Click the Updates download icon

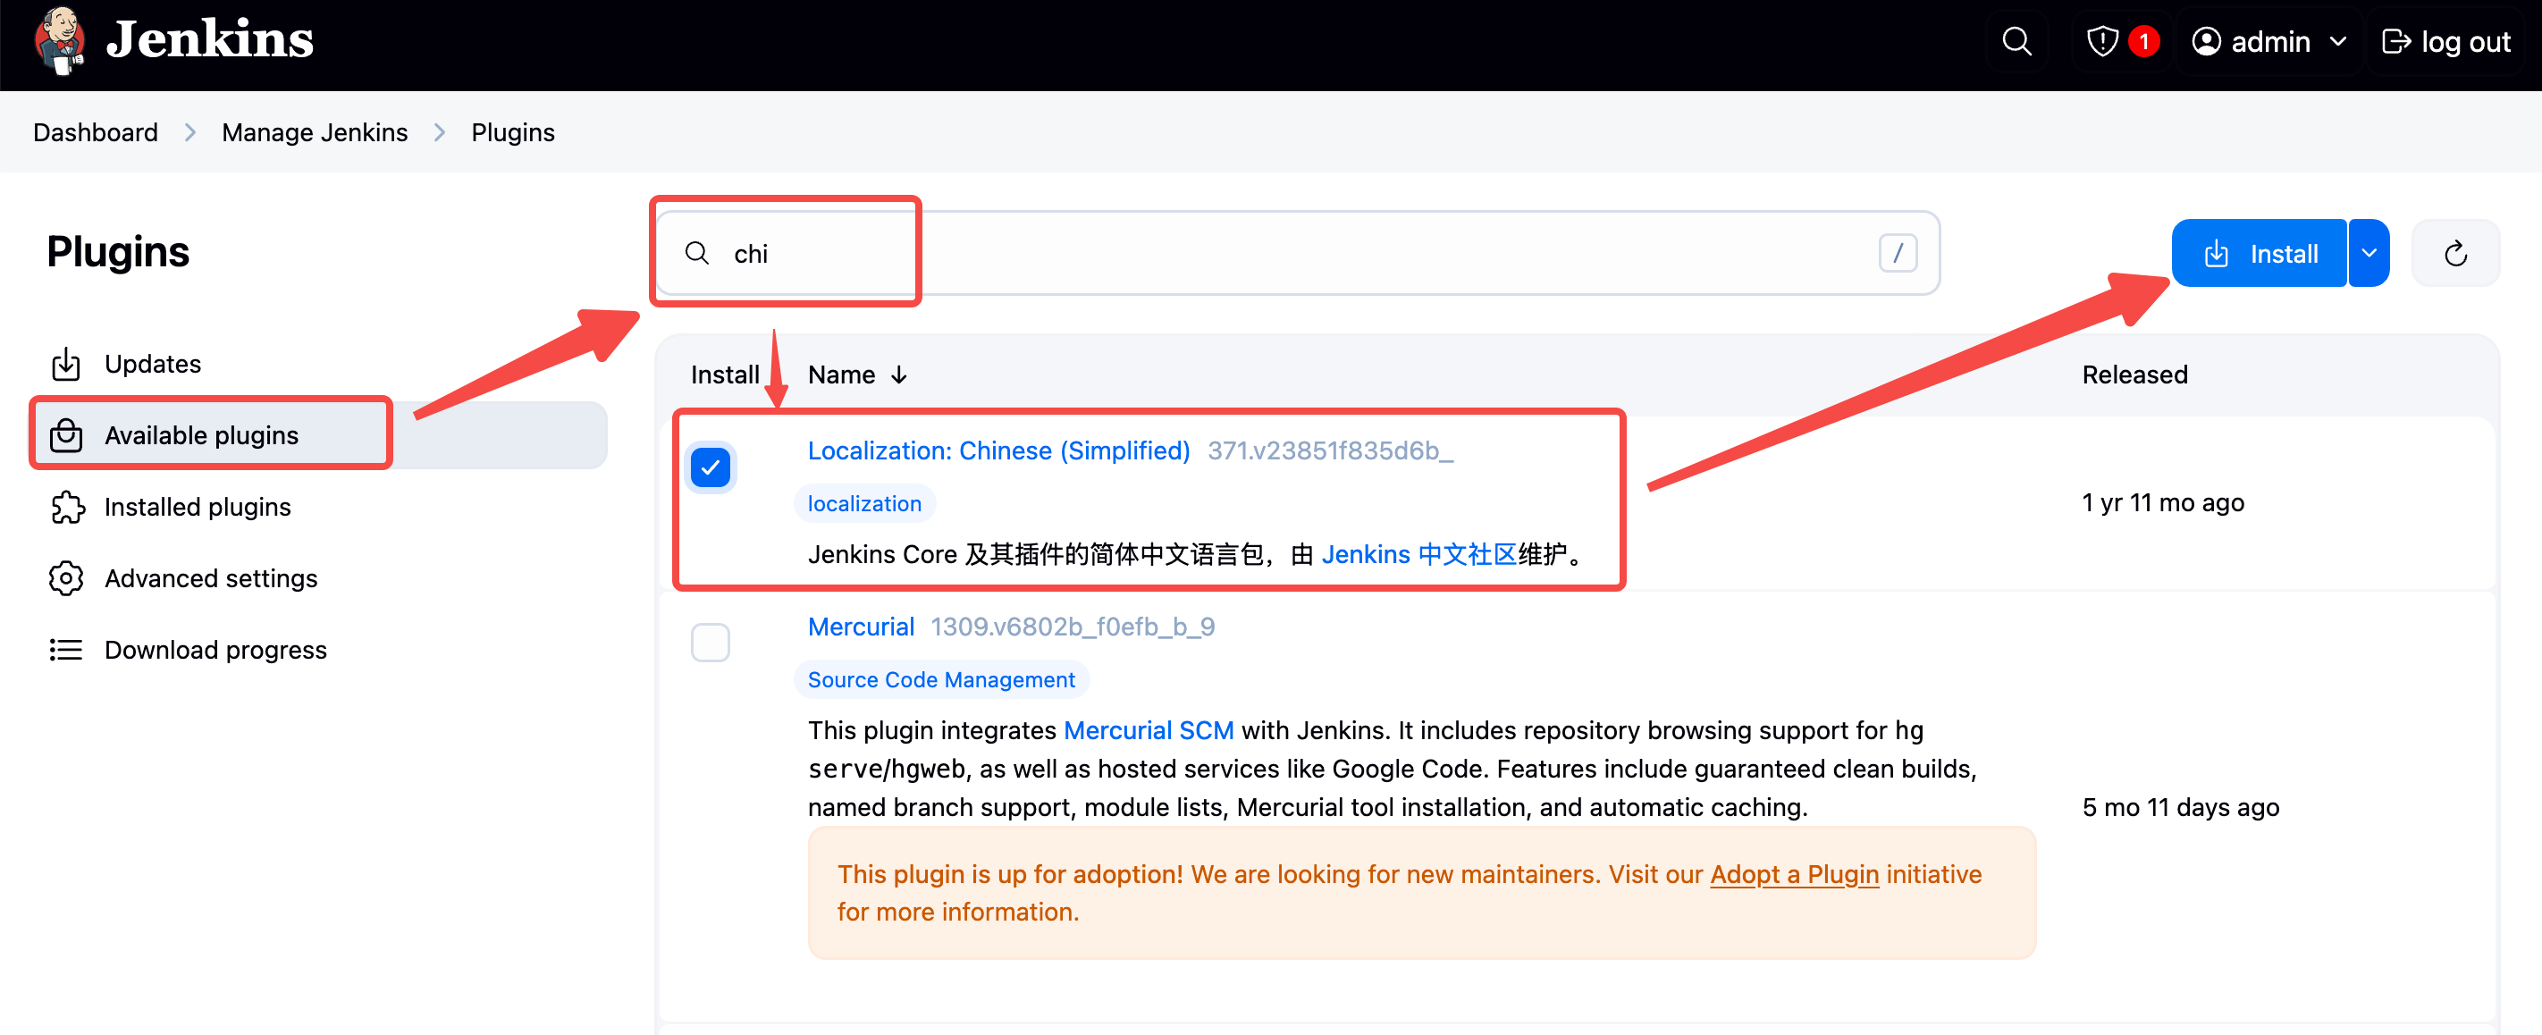[66, 364]
